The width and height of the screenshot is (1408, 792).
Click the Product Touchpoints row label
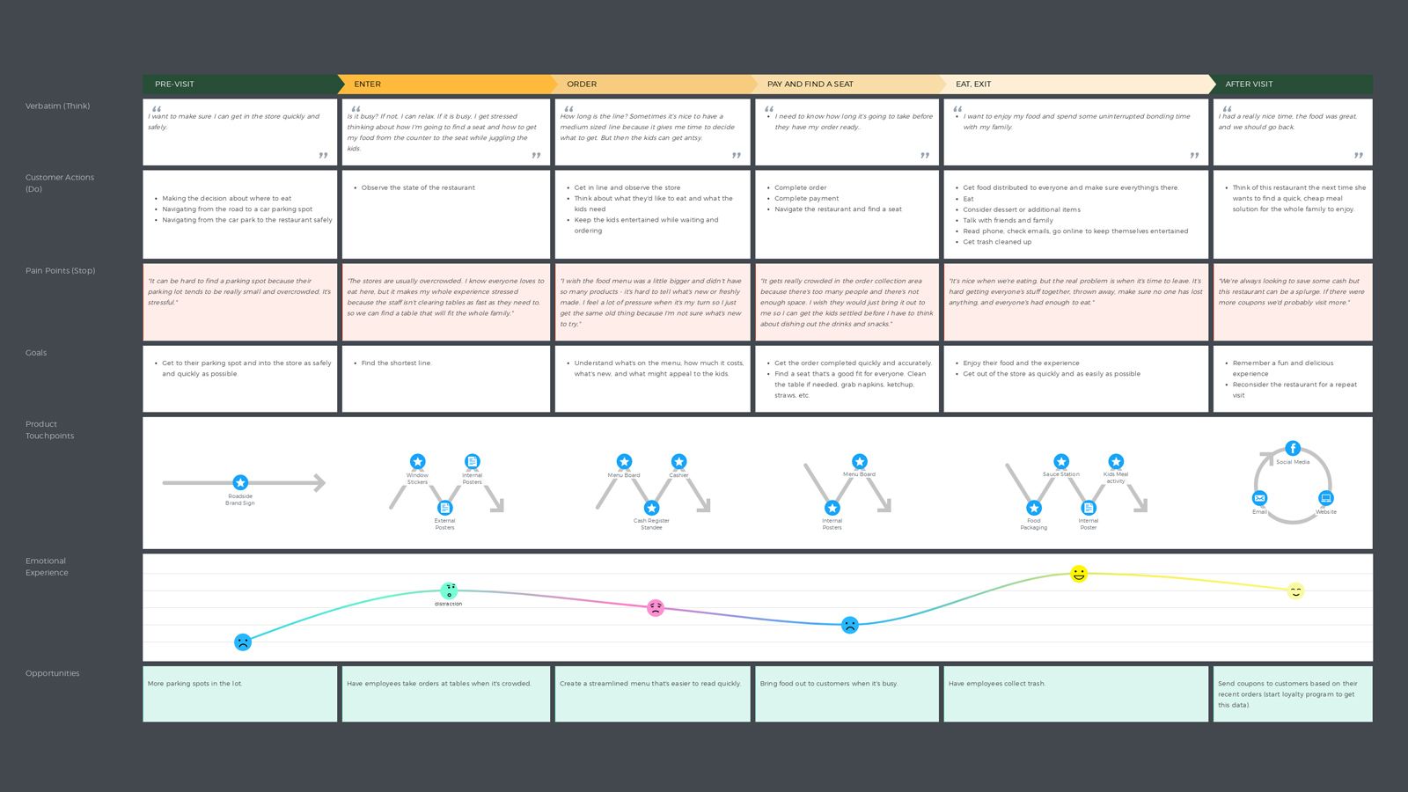pos(49,429)
